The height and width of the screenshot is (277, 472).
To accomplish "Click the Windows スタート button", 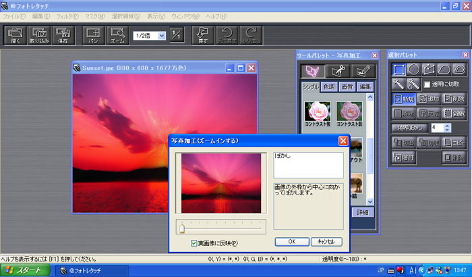I will pos(26,270).
